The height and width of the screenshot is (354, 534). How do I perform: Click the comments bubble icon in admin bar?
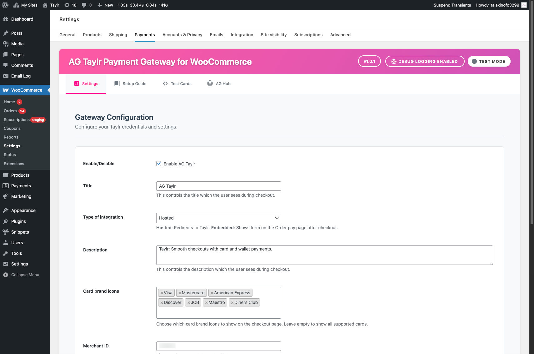[x=84, y=5]
